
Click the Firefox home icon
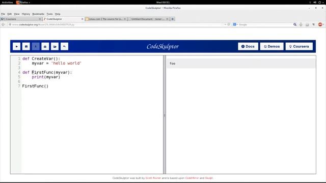pos(307,24)
